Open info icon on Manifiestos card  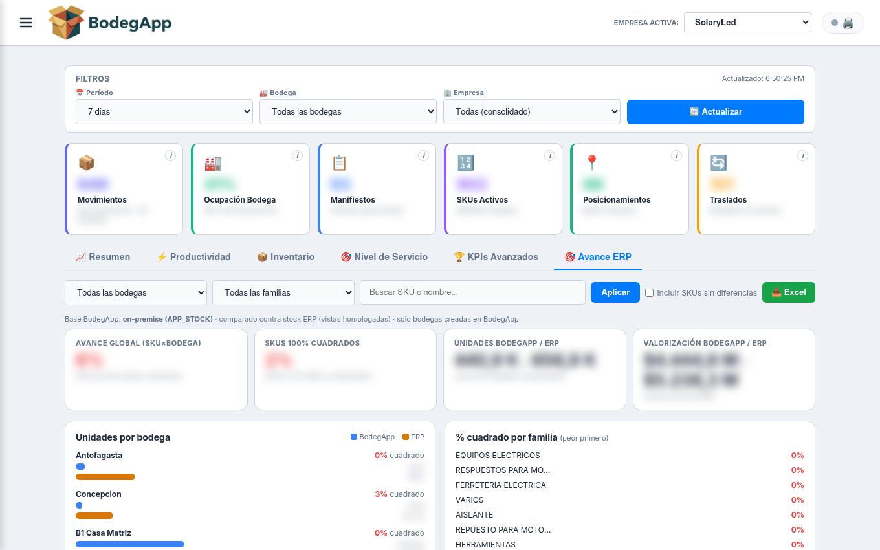(423, 155)
